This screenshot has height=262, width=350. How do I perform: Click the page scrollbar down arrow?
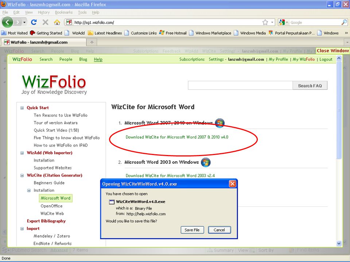tap(339, 243)
